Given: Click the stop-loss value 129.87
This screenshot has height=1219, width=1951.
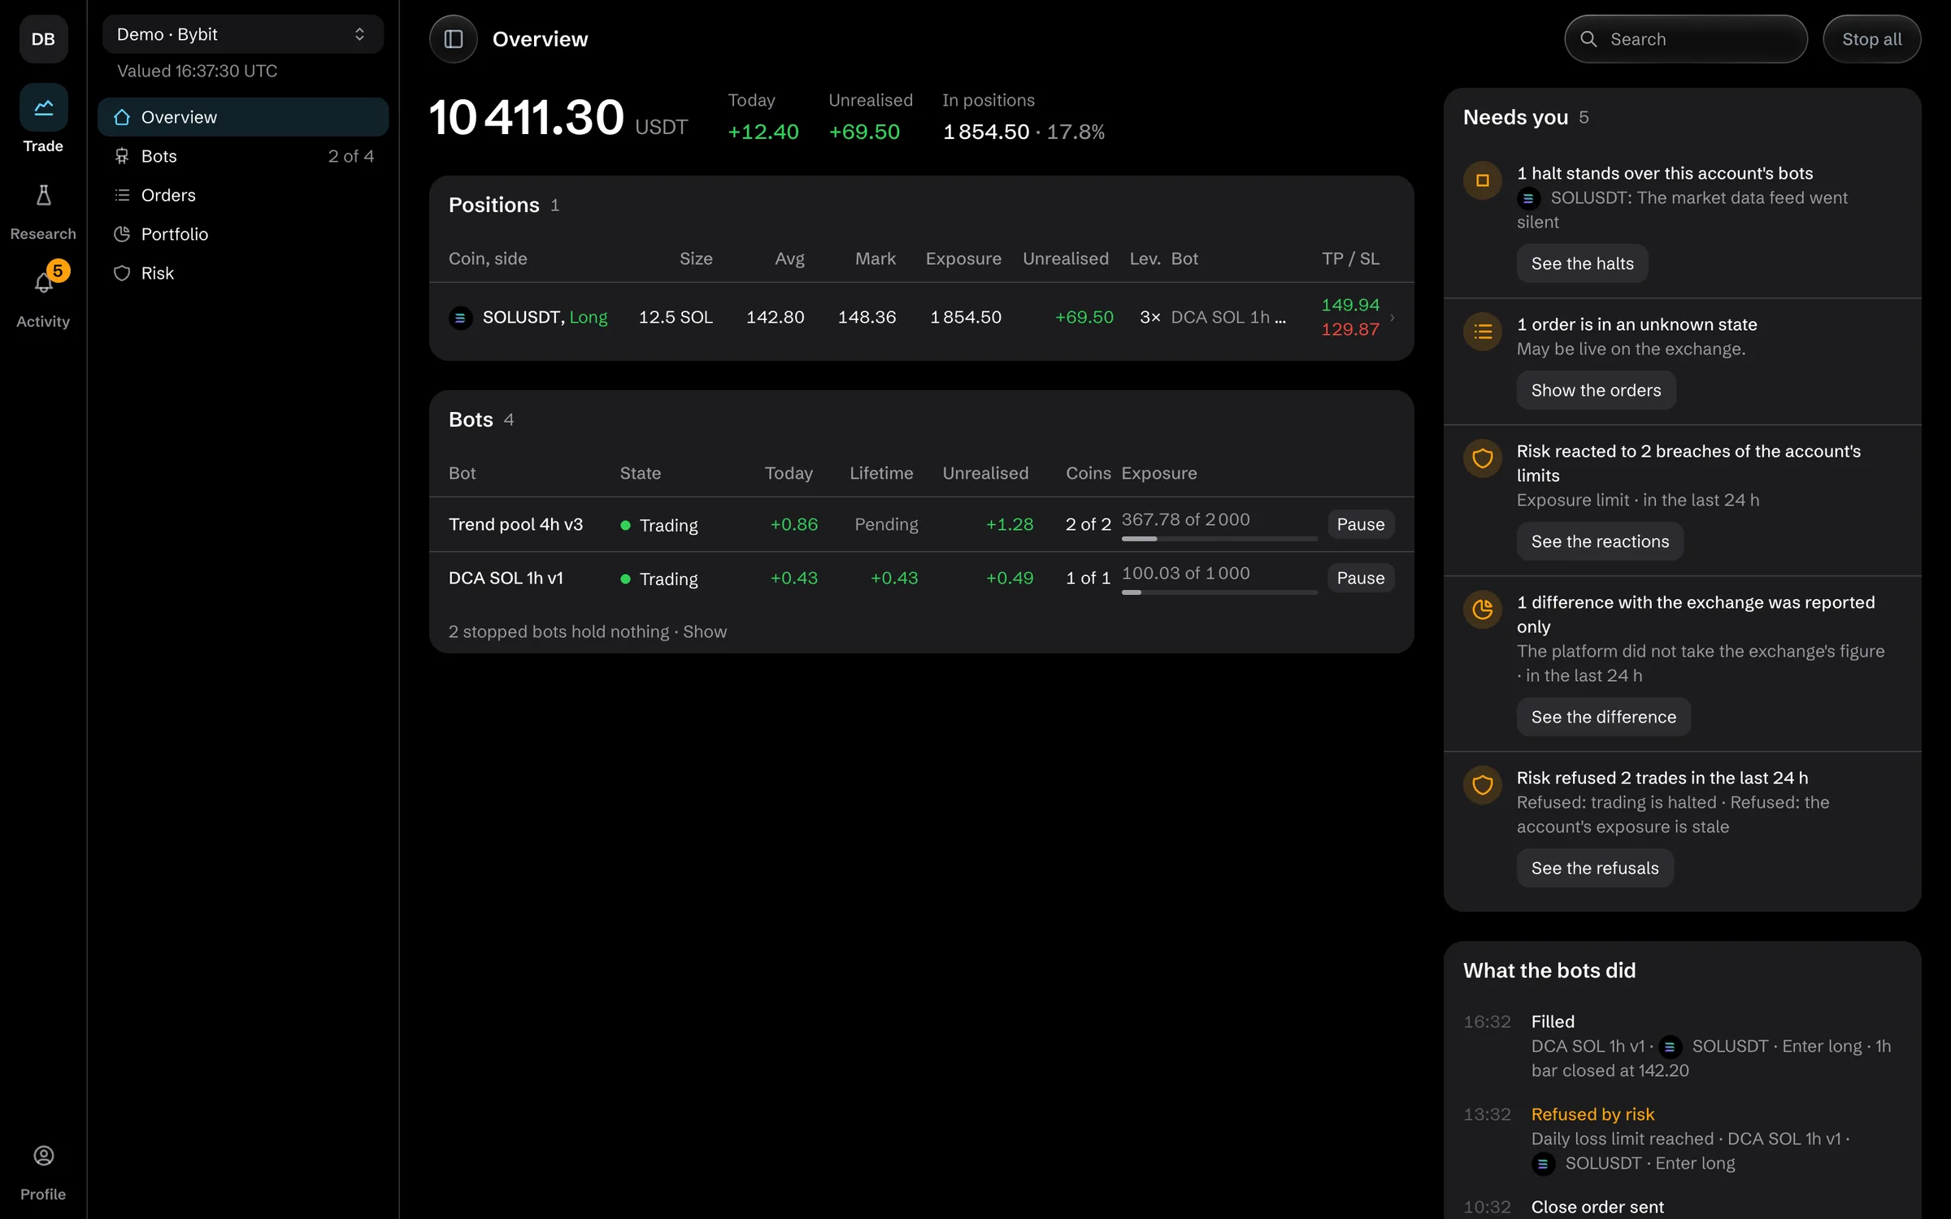Looking at the screenshot, I should point(1350,329).
